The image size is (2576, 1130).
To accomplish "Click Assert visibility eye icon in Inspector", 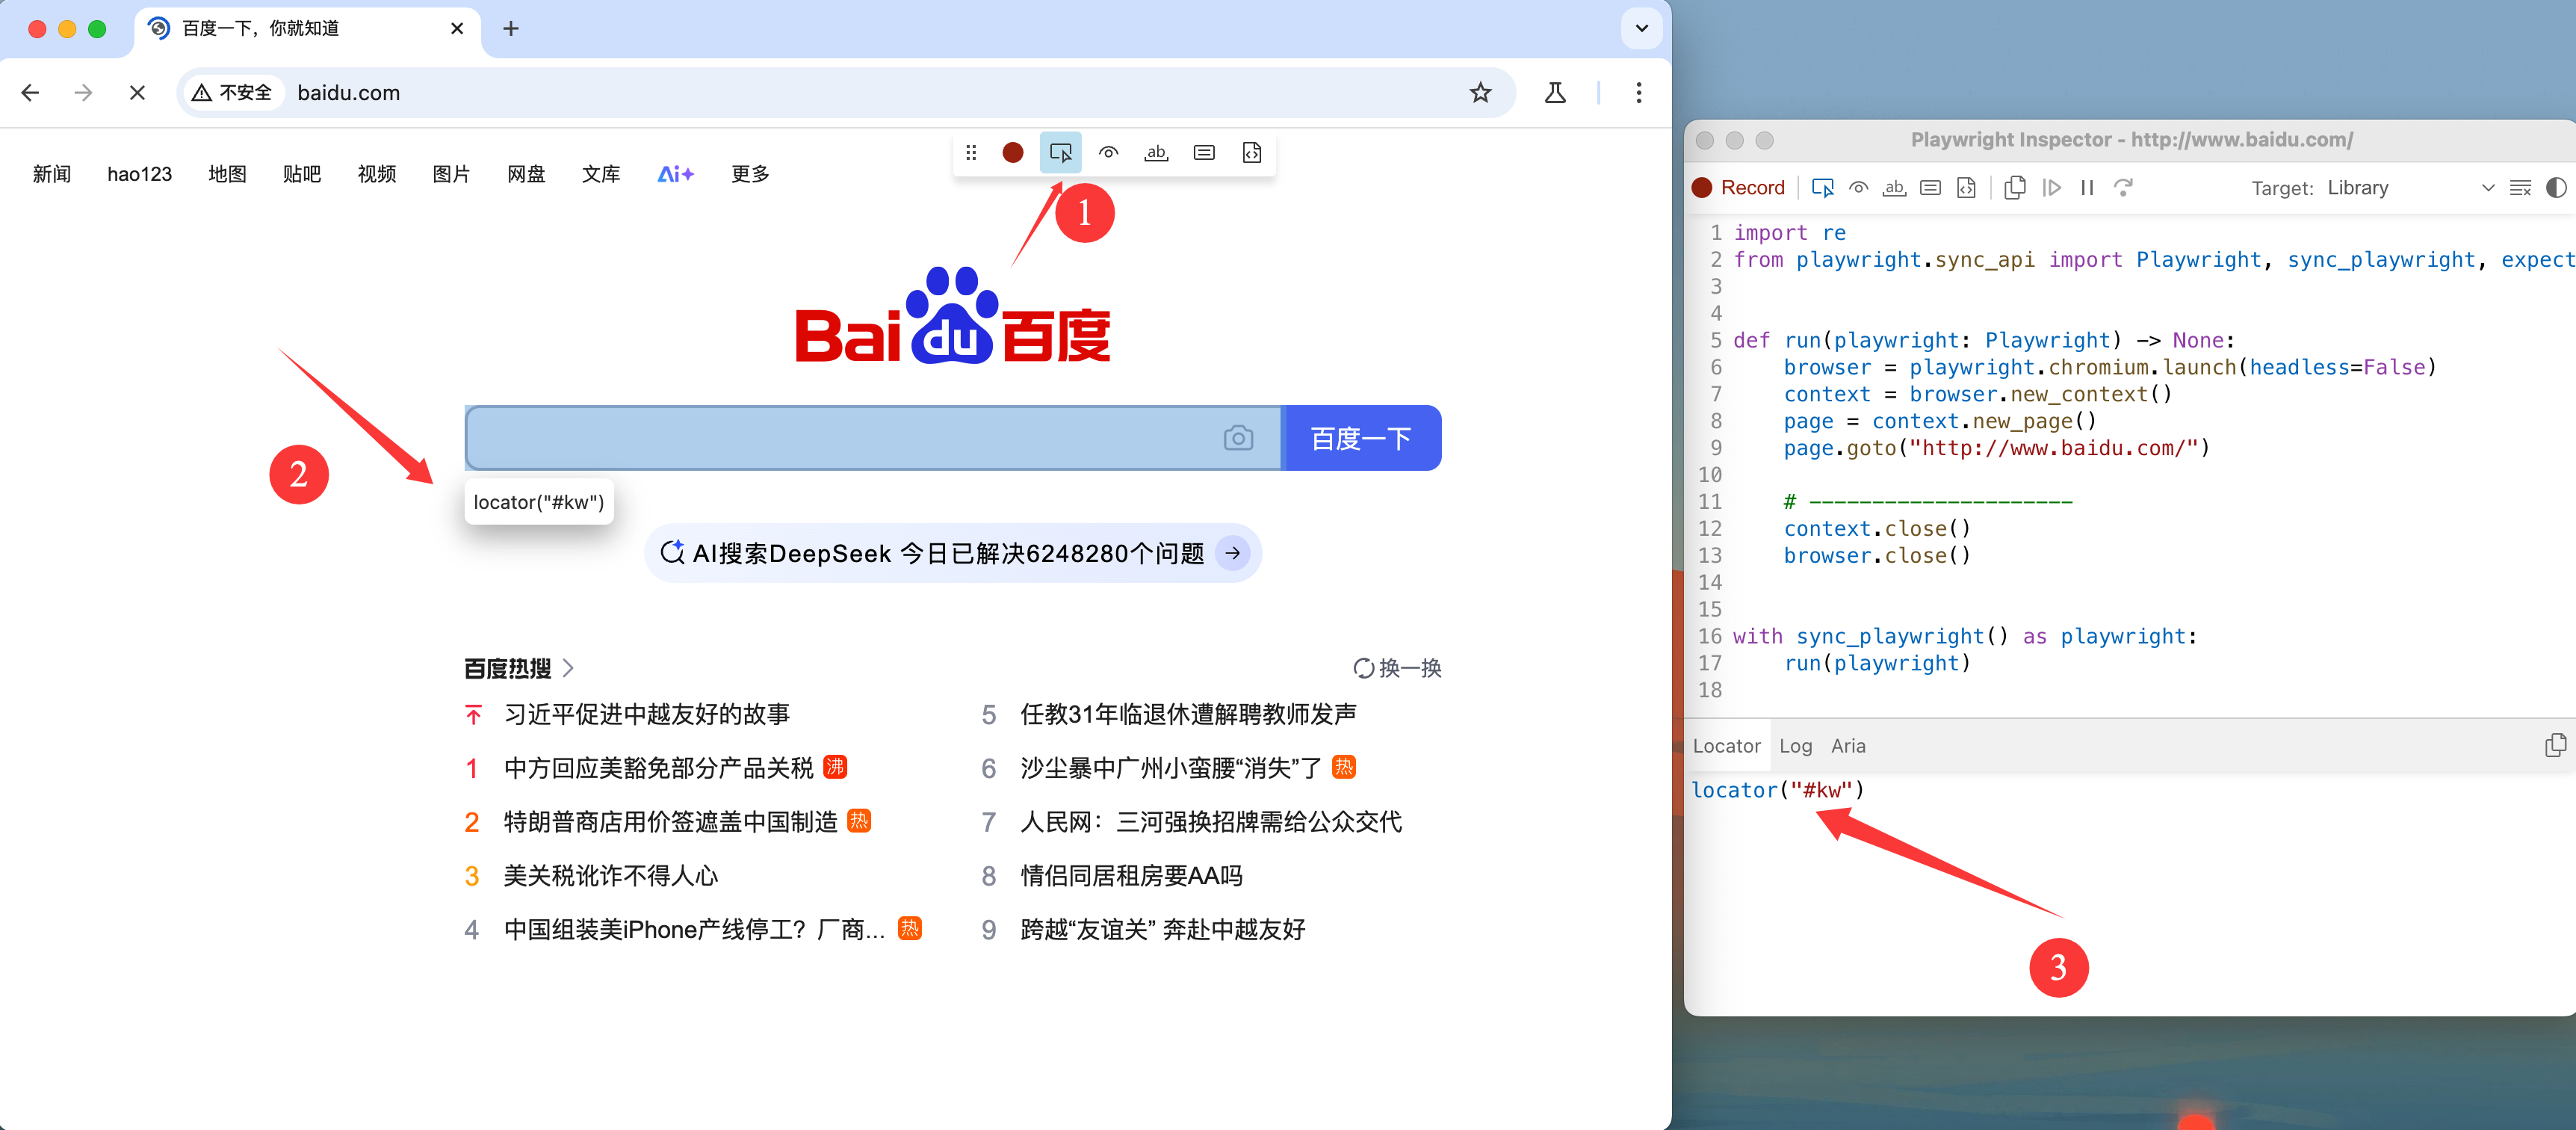I will click(x=1858, y=188).
